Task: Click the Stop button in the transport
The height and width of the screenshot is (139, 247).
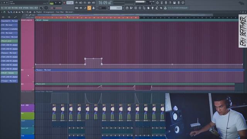Action: 60,3
